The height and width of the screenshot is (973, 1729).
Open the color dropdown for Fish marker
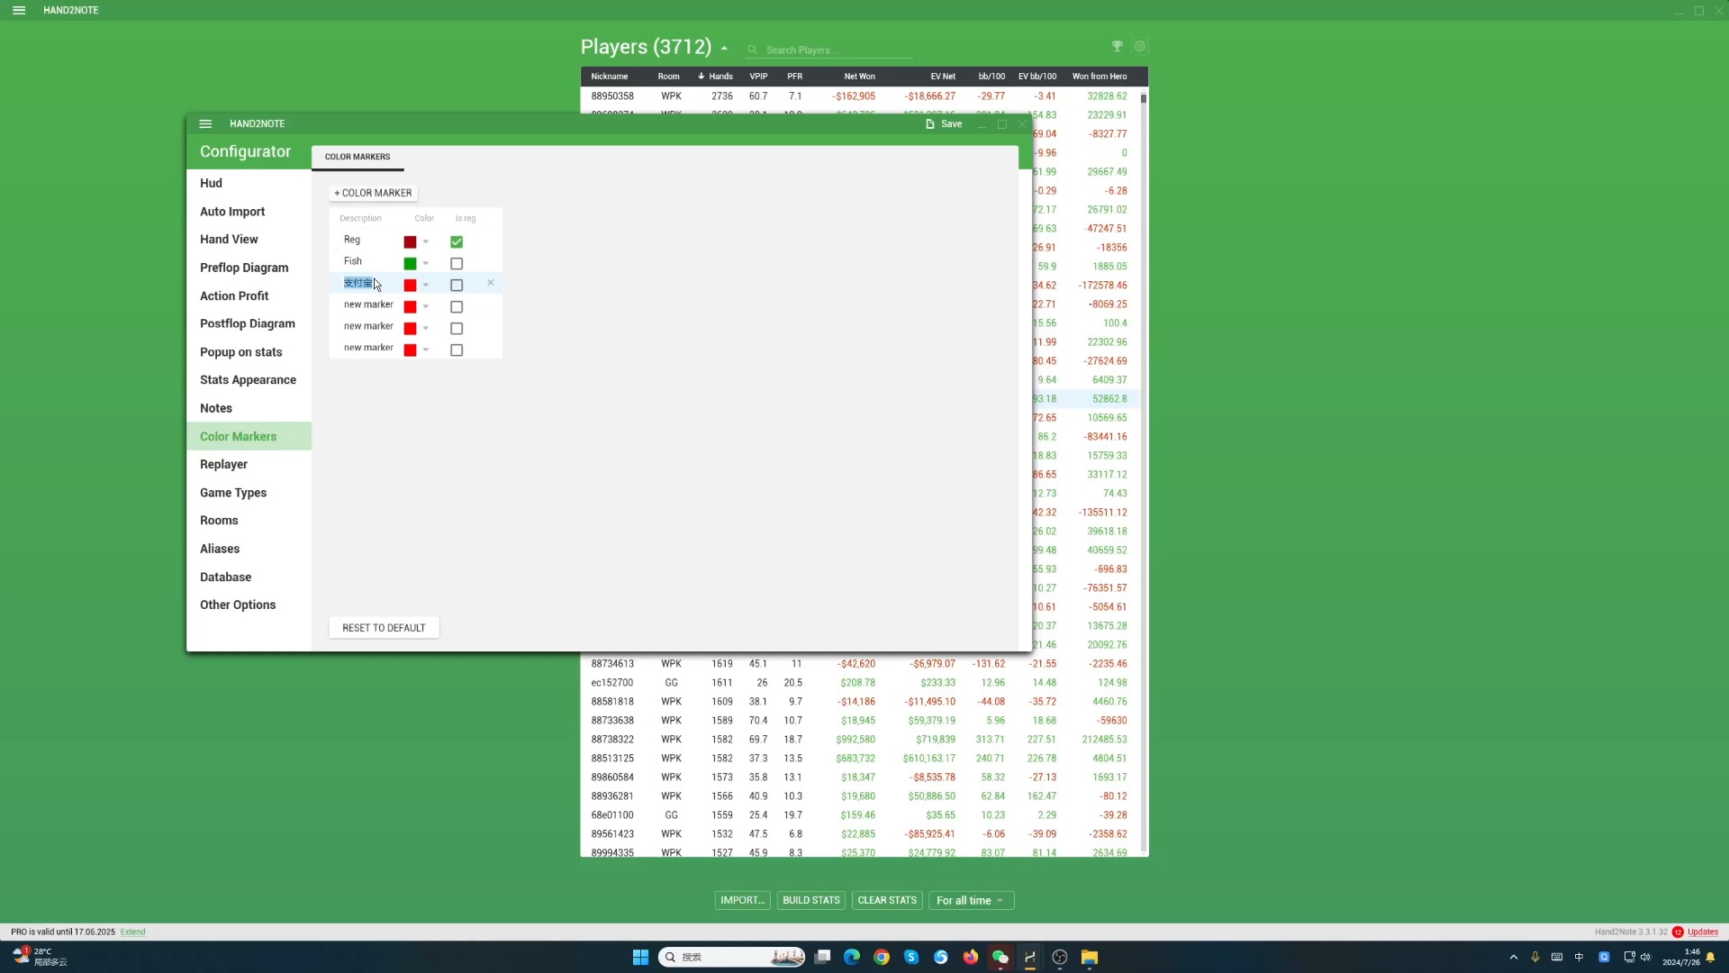tap(426, 264)
